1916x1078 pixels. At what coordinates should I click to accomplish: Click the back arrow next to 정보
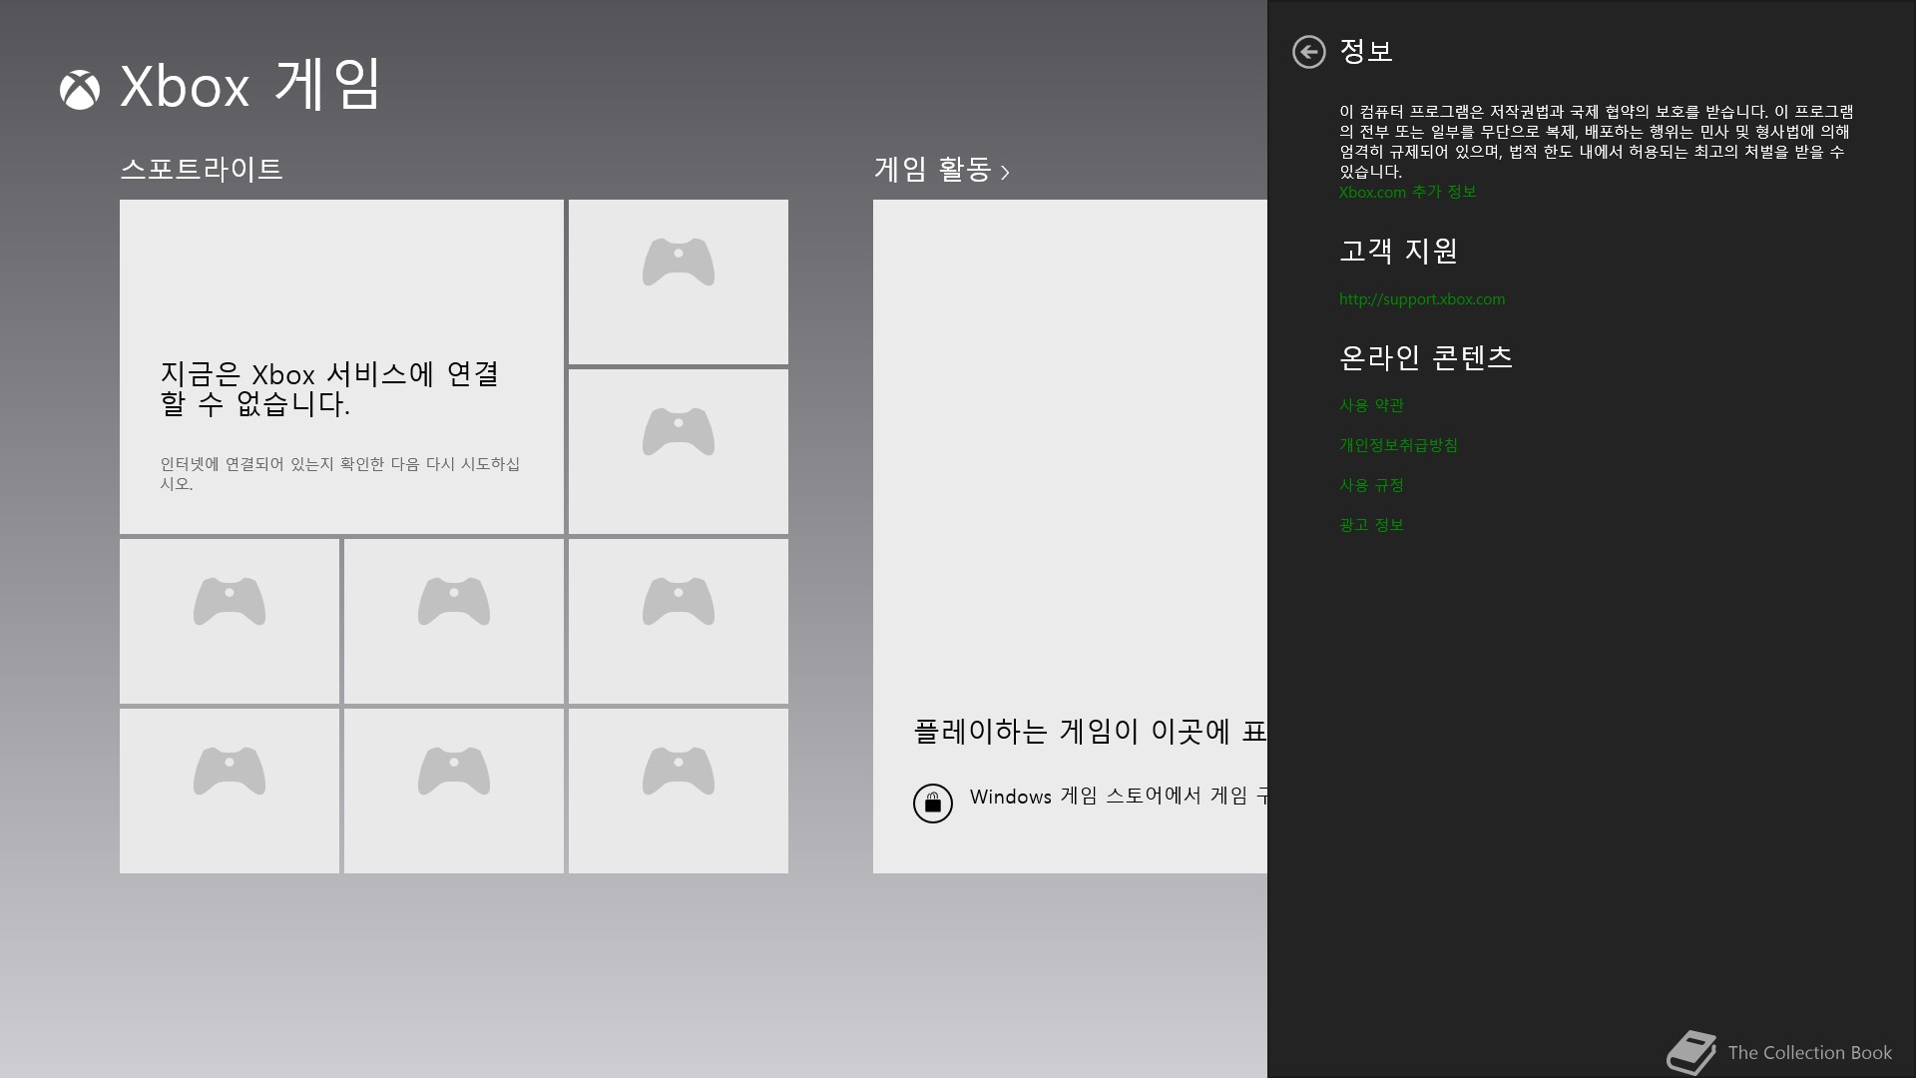(x=1308, y=52)
